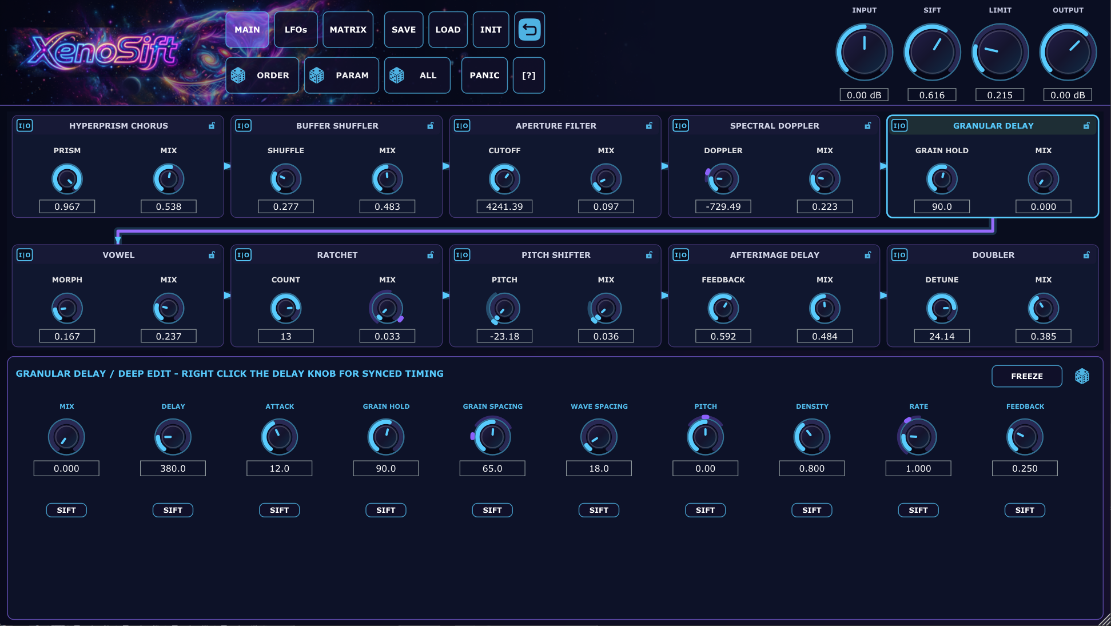Open help with the [?] button
The height and width of the screenshot is (626, 1111).
tap(529, 75)
